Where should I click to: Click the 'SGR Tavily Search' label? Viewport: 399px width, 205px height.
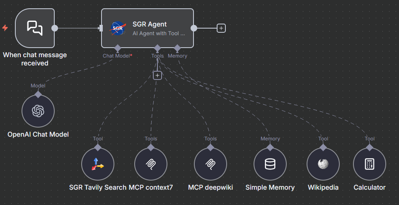tap(98, 188)
